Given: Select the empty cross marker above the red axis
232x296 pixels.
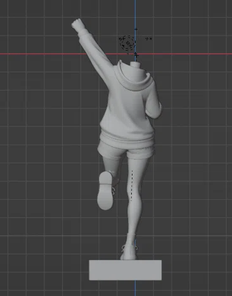Looking at the screenshot, I should tap(136, 29).
